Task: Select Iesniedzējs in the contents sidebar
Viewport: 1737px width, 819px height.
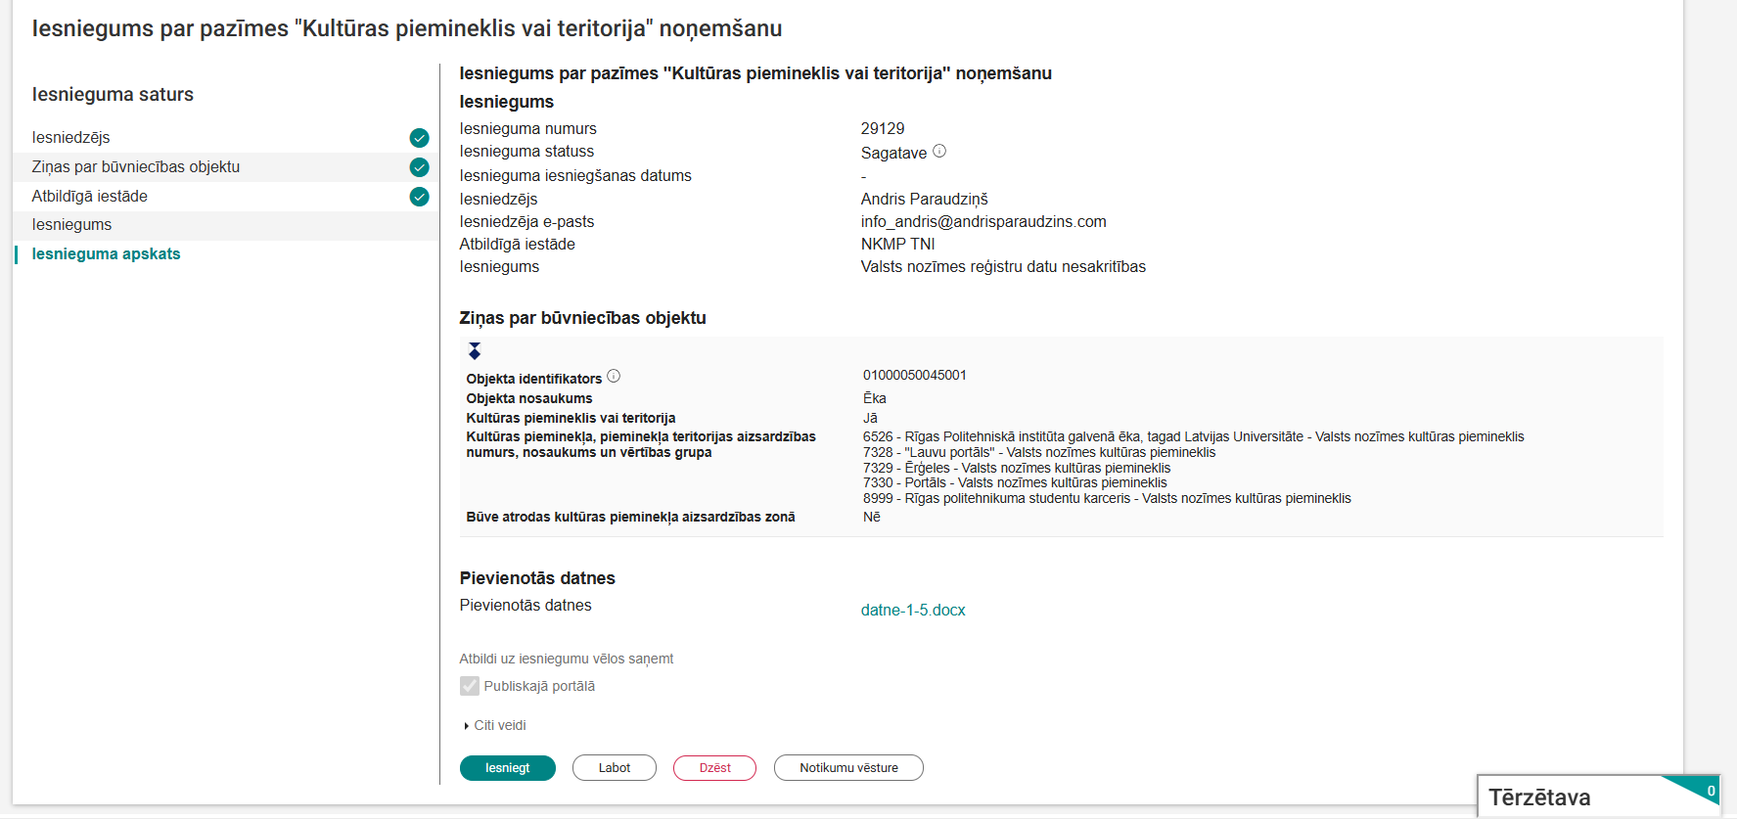Action: tap(72, 138)
